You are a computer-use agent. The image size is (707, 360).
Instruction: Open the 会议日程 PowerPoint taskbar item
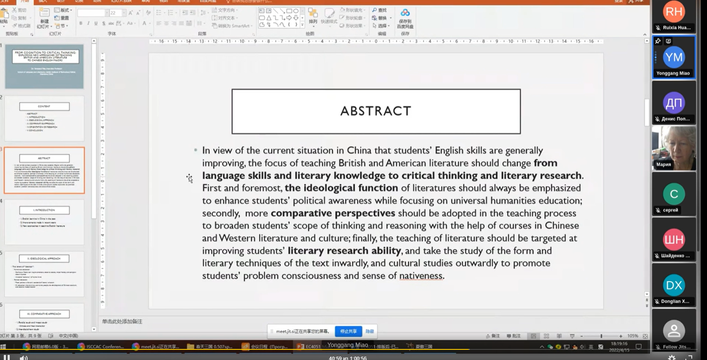click(x=265, y=346)
